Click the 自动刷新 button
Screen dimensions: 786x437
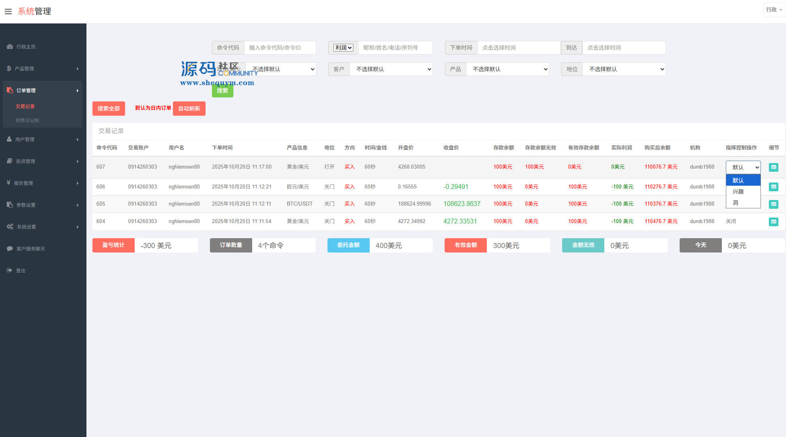coord(189,109)
